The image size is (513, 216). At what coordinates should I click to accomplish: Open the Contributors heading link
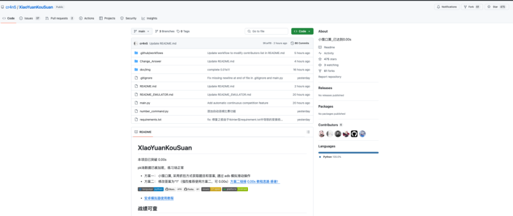click(328, 125)
